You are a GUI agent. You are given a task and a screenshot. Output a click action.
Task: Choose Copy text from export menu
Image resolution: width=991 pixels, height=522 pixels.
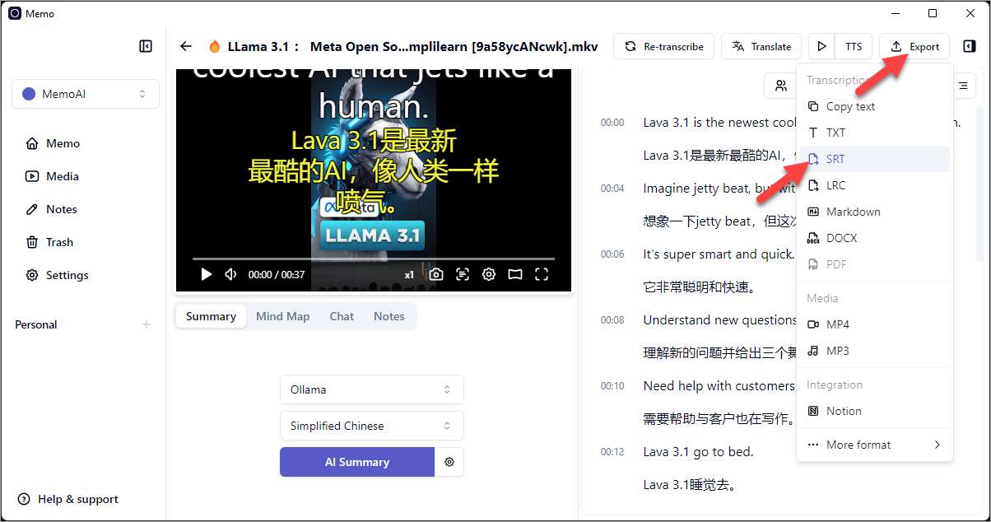pos(873,106)
